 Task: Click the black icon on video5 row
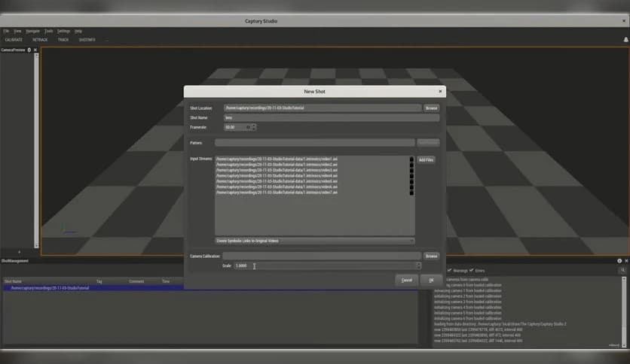(x=411, y=181)
